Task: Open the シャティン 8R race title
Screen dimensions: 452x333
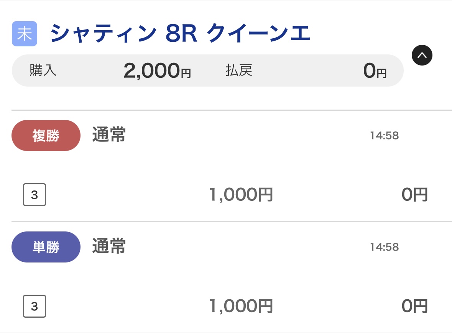Action: click(x=180, y=34)
